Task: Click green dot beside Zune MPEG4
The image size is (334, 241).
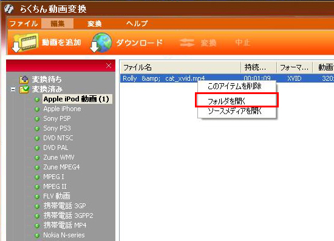Action: click(x=37, y=168)
